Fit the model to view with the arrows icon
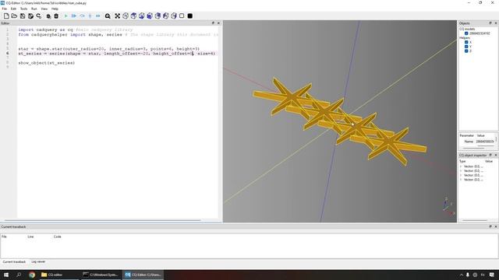The height and width of the screenshot is (280, 499). (118, 16)
